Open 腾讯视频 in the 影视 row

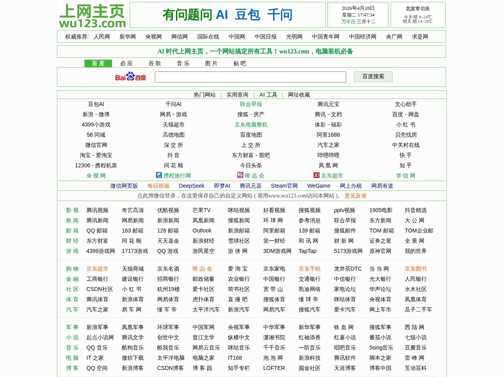[x=97, y=210]
